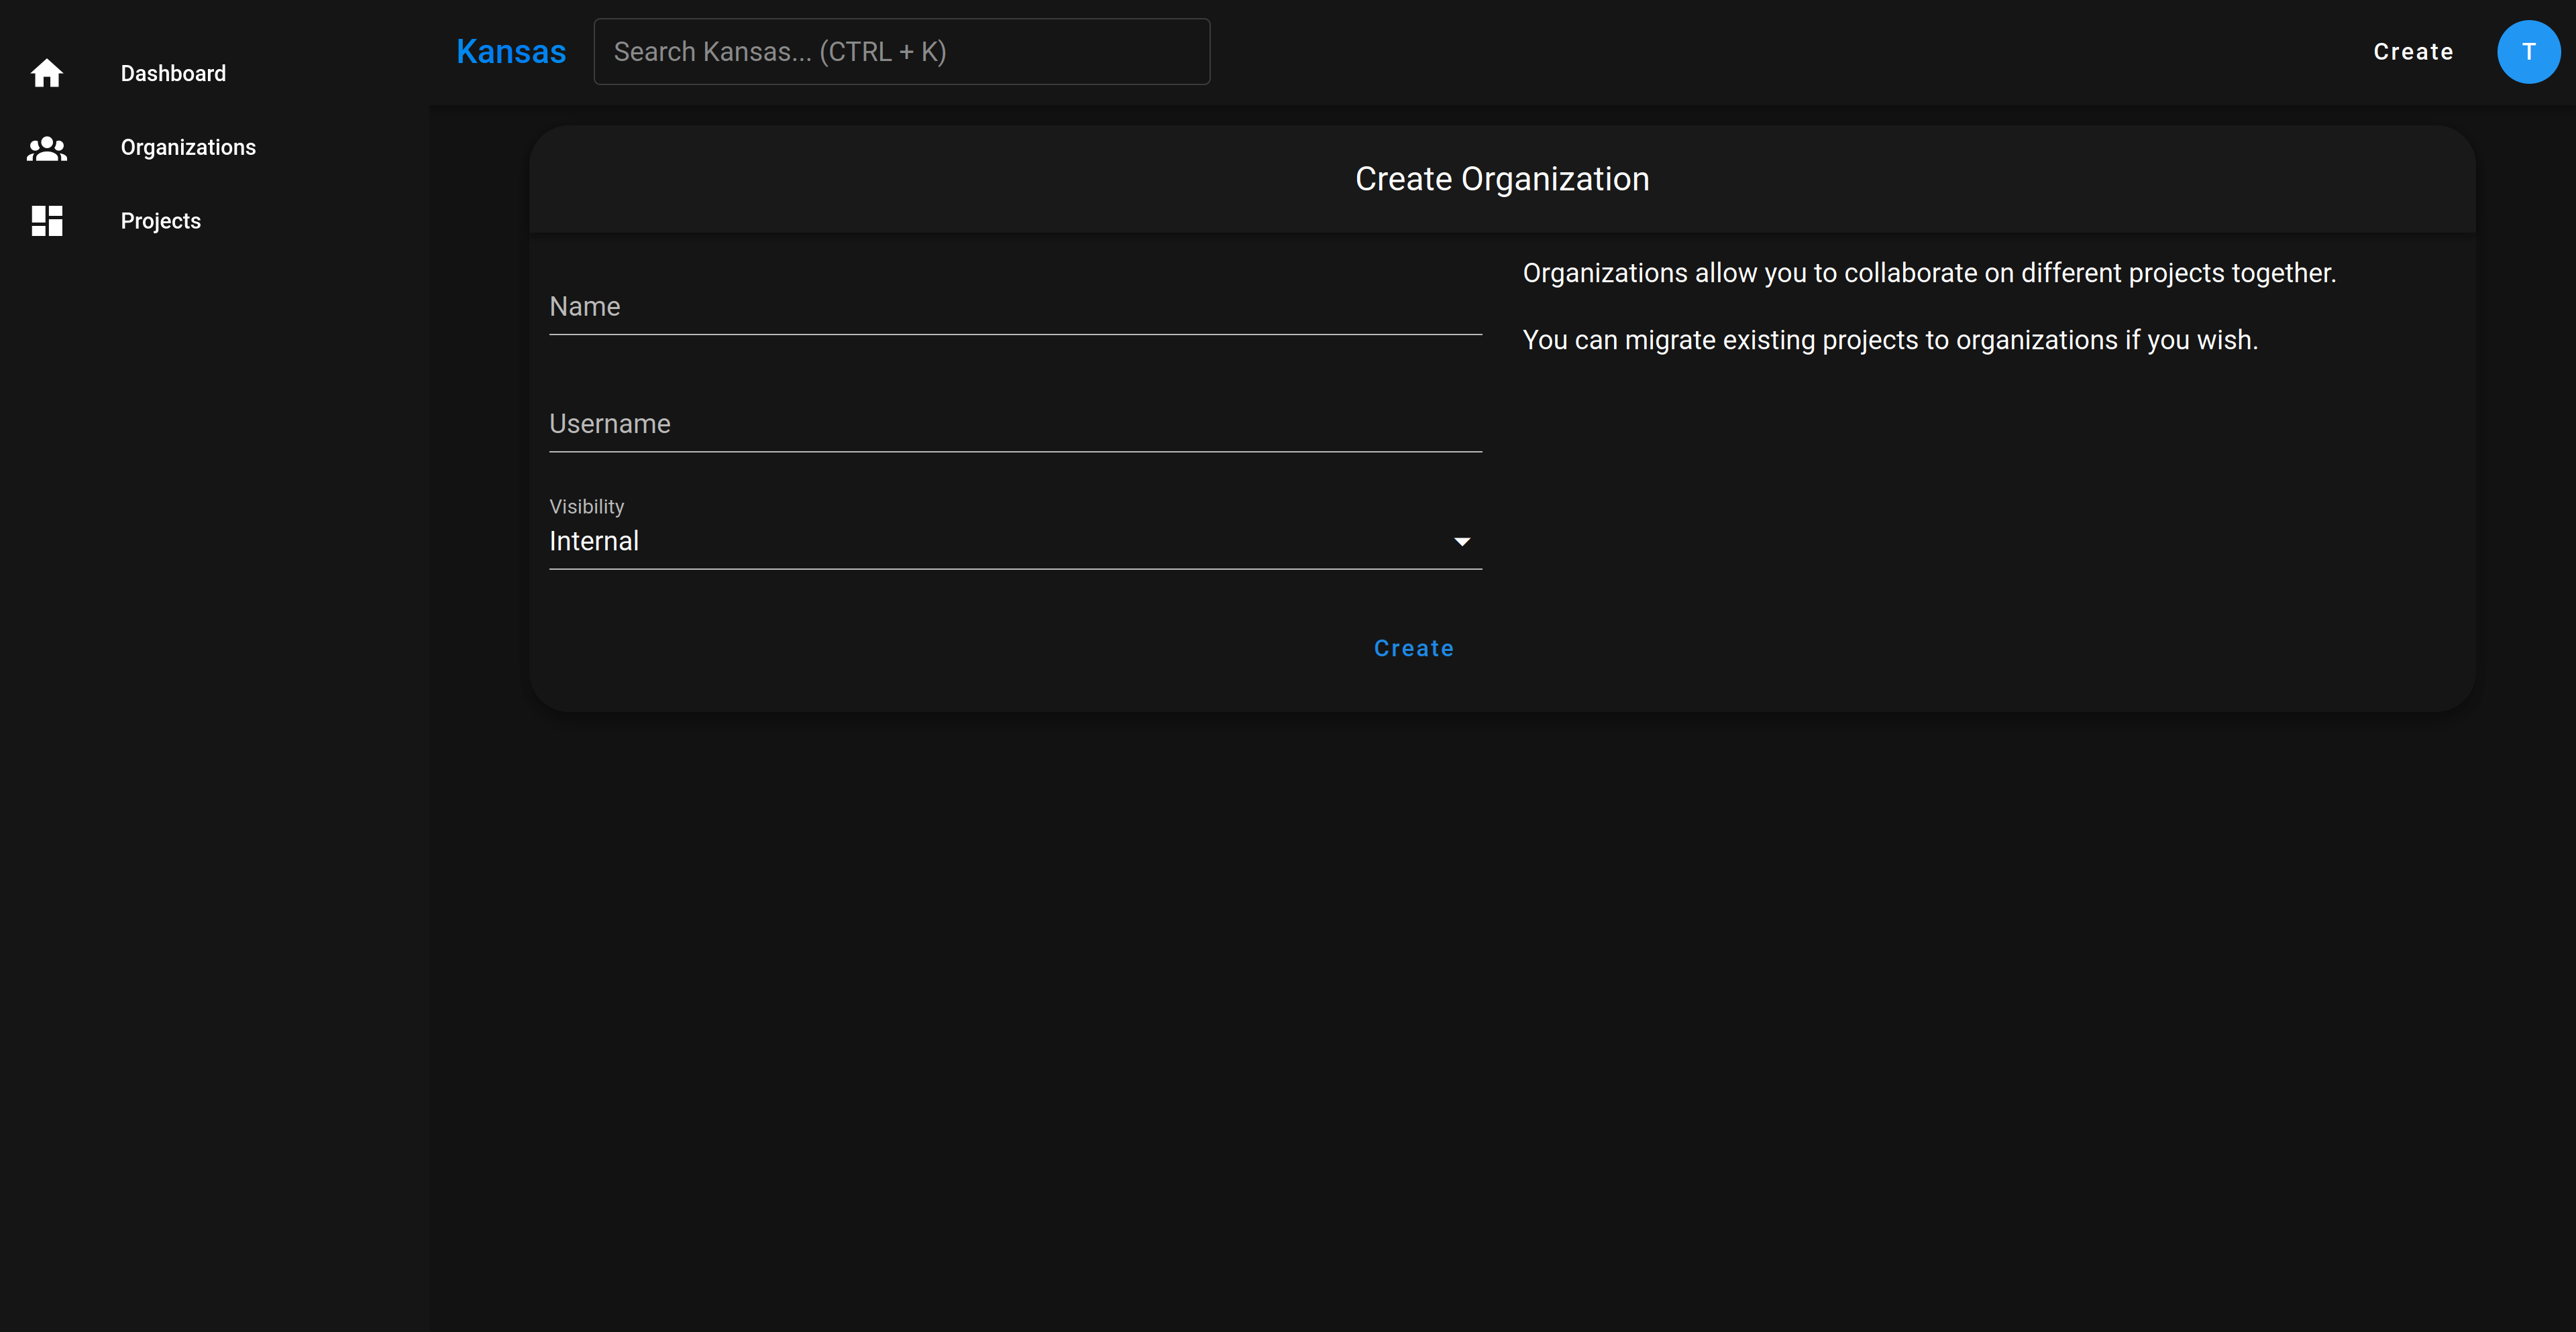Click the Visibility dropdown arrow

click(1461, 542)
